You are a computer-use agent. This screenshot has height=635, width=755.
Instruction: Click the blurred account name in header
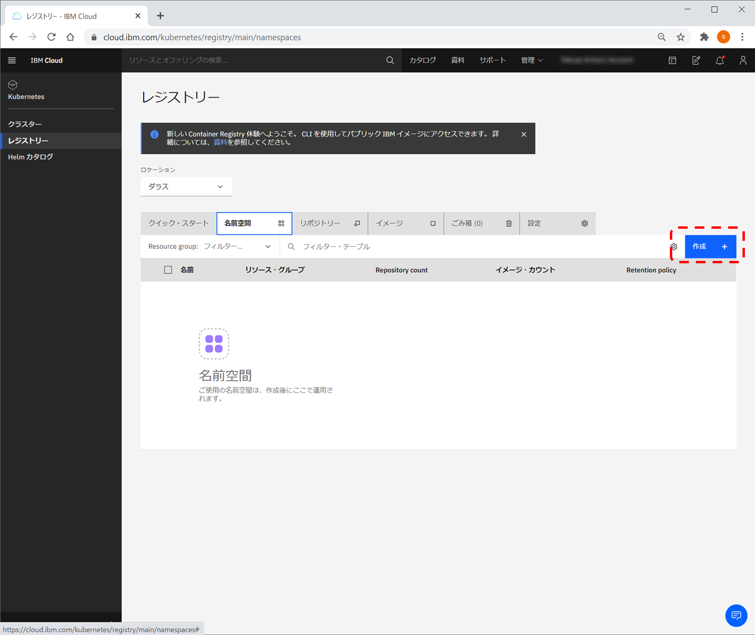tap(597, 60)
